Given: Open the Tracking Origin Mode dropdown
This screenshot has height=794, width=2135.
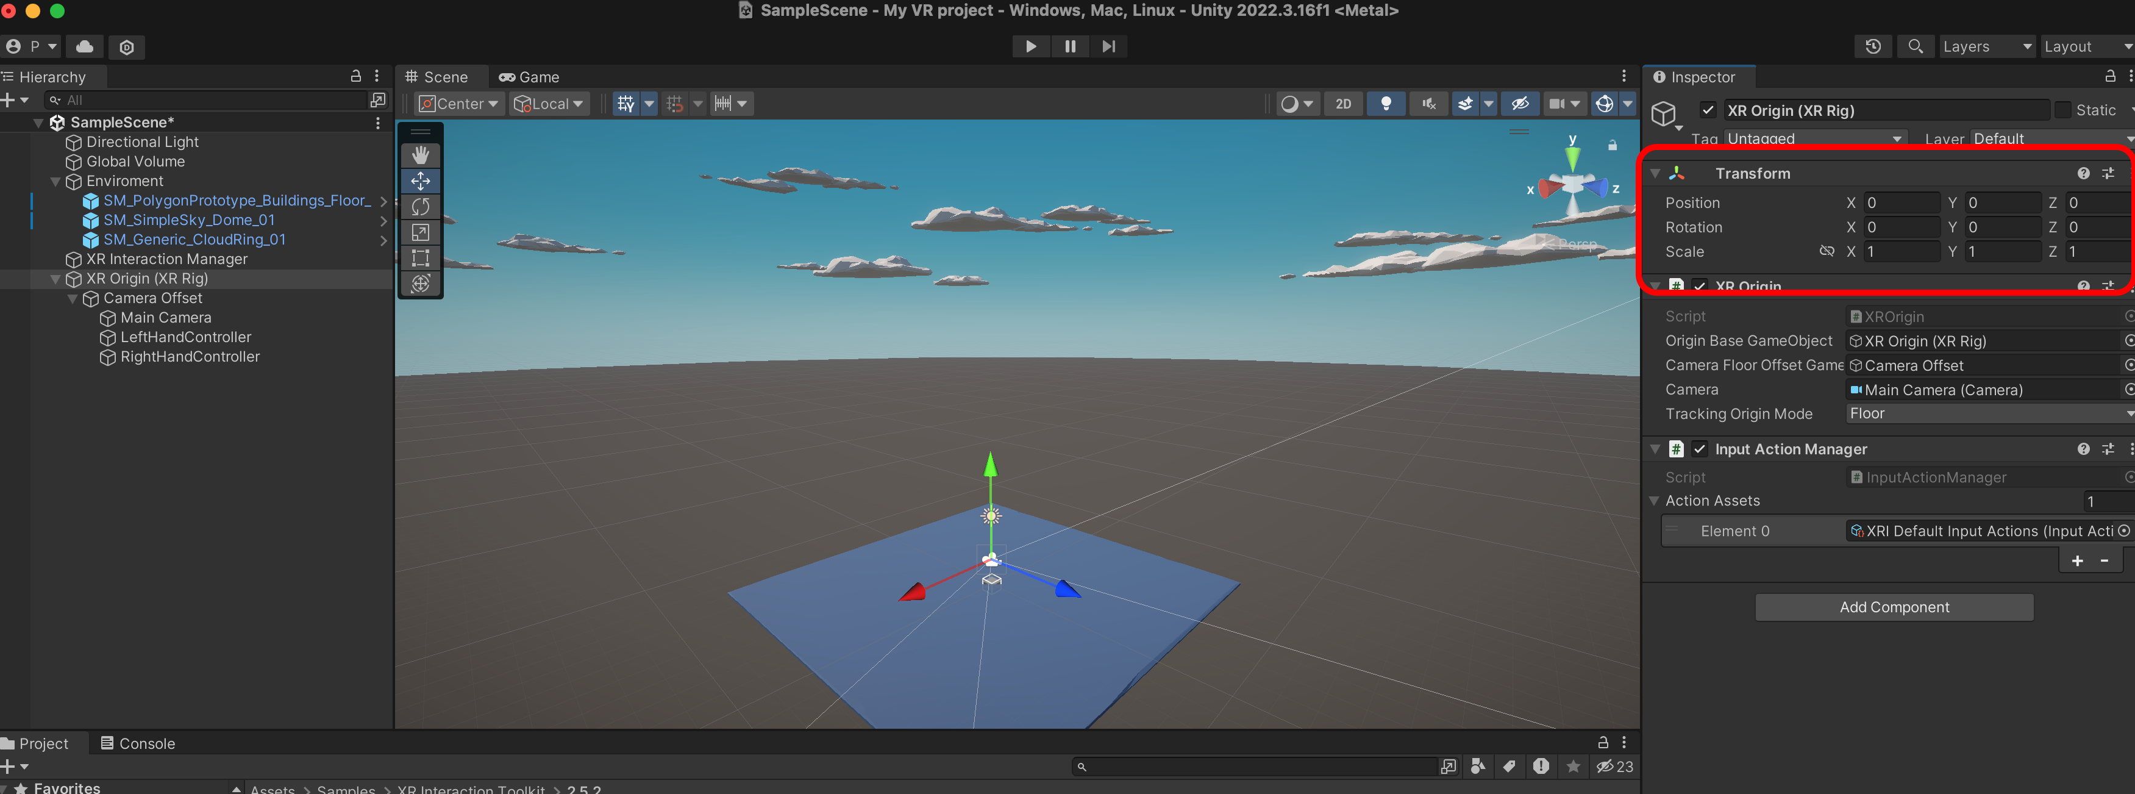Looking at the screenshot, I should click(1987, 413).
